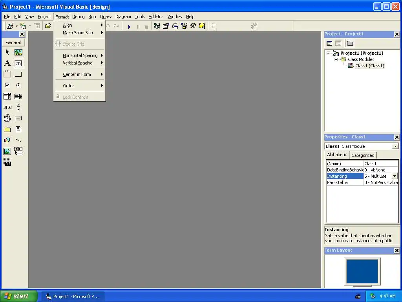Click the Add Project toolbar icon
This screenshot has height=302, width=402.
click(10, 26)
